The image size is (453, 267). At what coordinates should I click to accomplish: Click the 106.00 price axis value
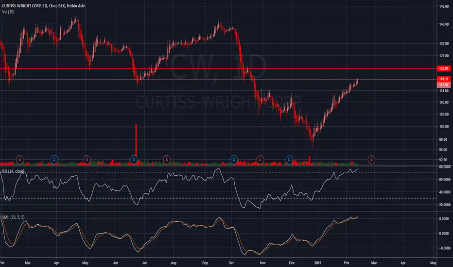pos(444,114)
